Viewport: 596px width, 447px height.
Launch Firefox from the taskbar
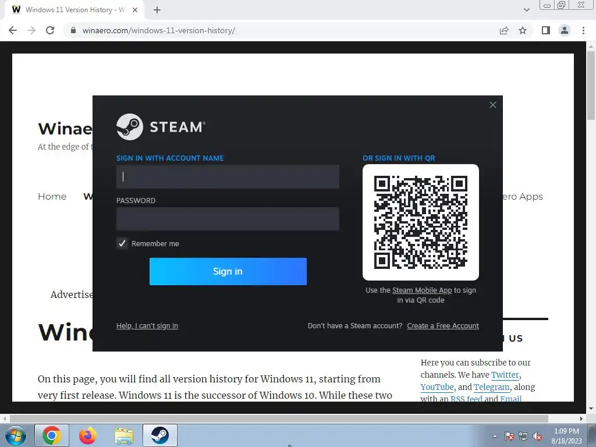[88, 435]
